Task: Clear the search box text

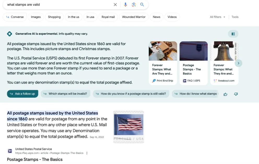Action: point(115,5)
